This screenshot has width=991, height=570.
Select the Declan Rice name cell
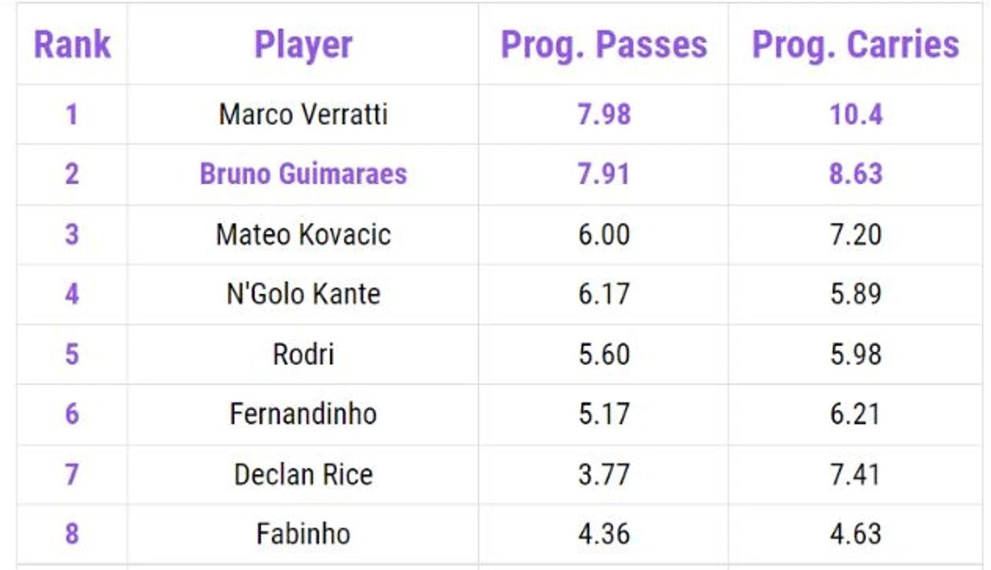tap(303, 474)
